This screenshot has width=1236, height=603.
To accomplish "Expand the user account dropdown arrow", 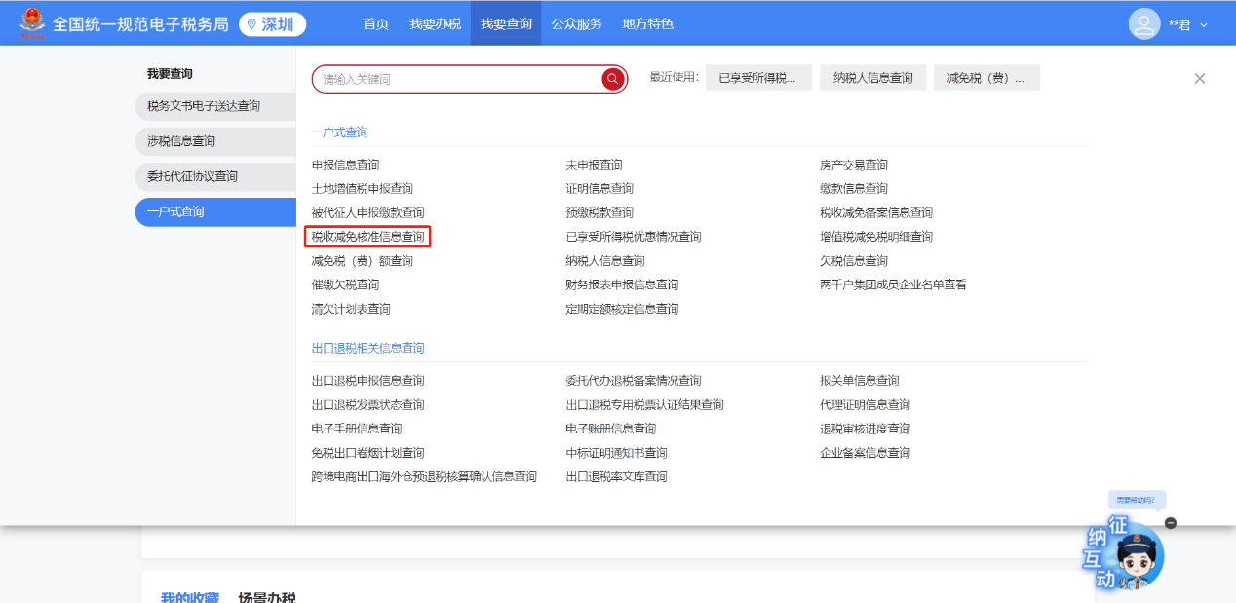I will tap(1204, 25).
